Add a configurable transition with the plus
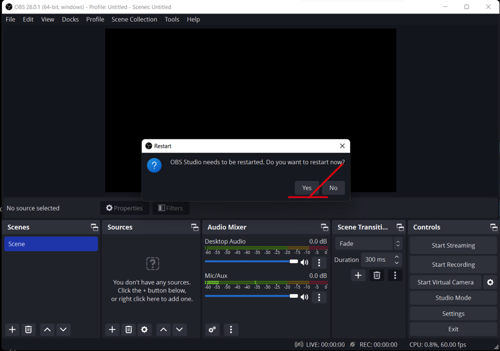500x351 pixels. point(358,275)
